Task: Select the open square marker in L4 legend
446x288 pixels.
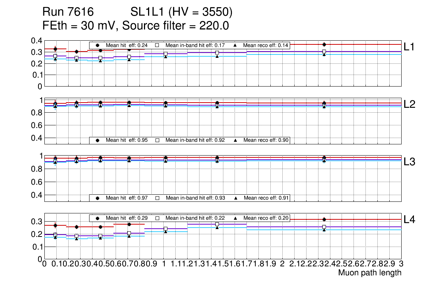Action: point(157,218)
